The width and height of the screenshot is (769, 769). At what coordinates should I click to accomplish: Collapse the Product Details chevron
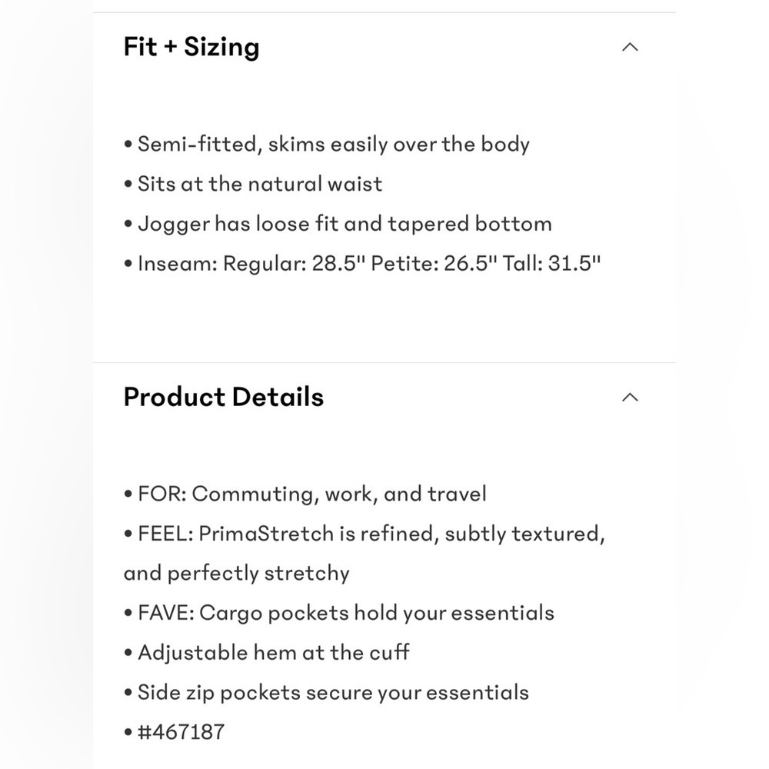630,398
